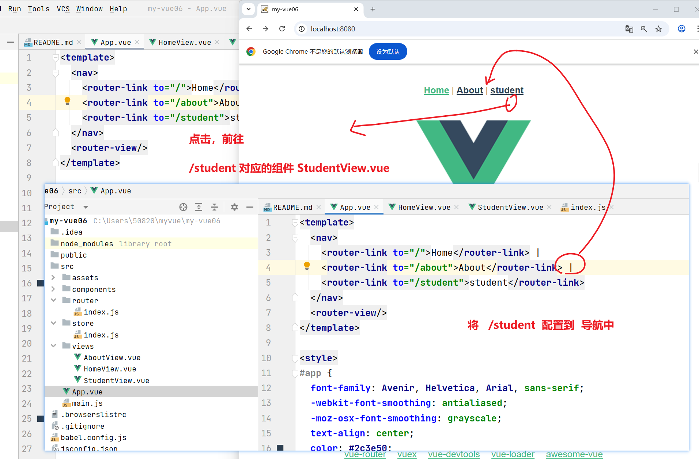Close README.md tab in front editor
Screen dimensions: 699x459
318,207
